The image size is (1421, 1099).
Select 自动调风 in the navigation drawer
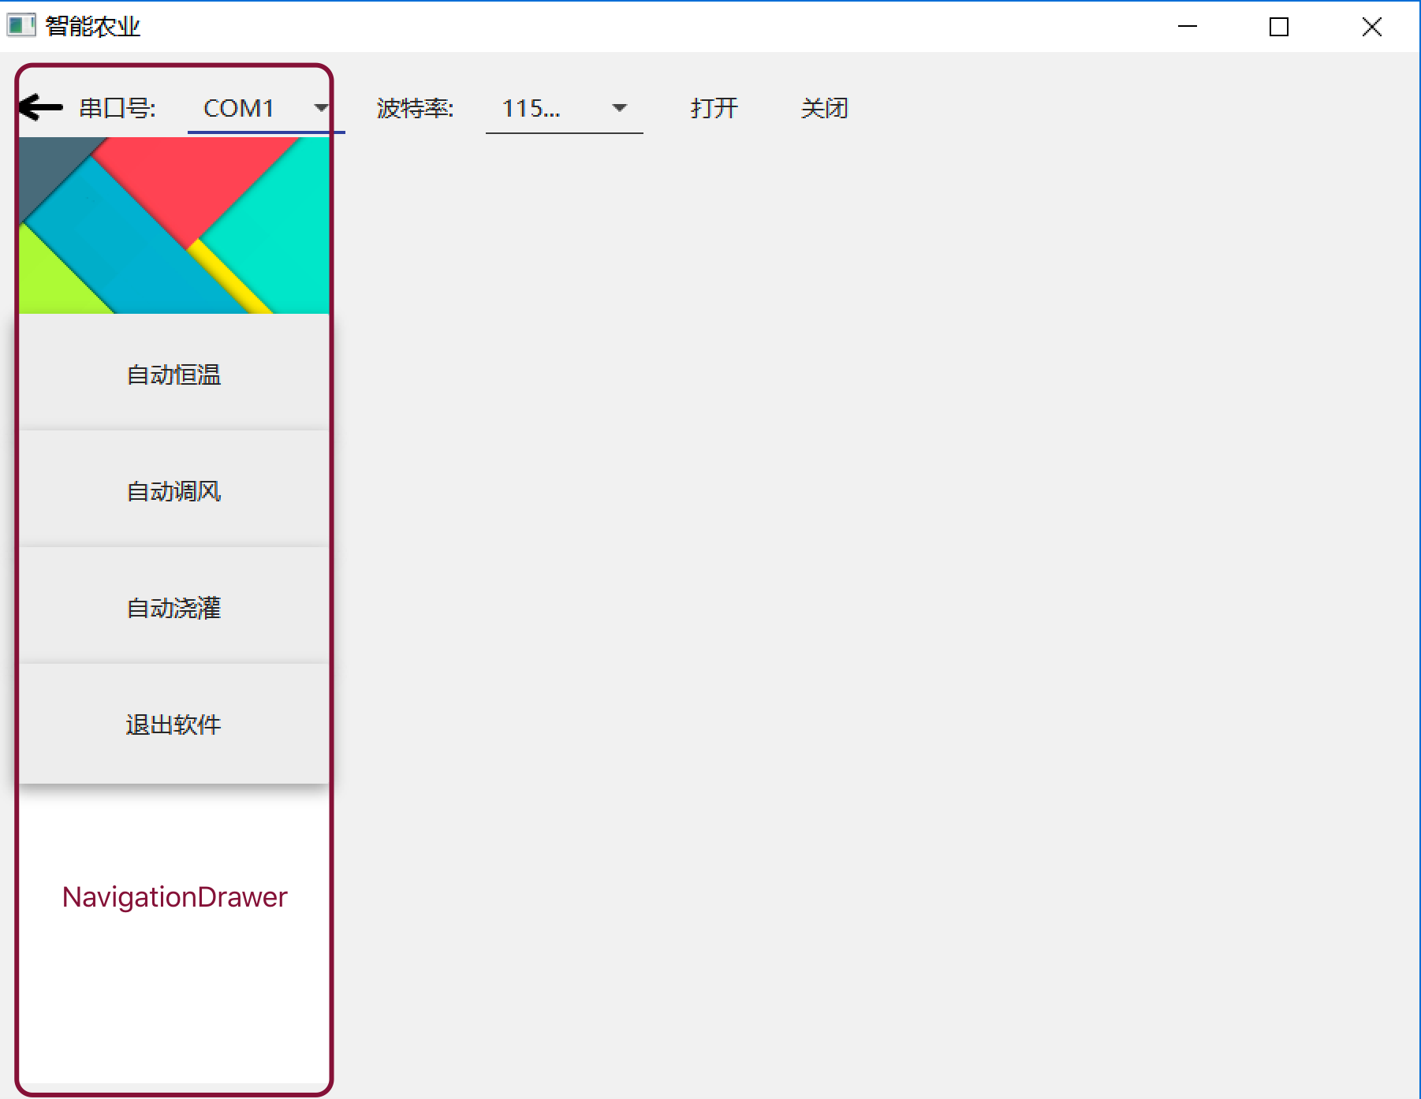[173, 491]
